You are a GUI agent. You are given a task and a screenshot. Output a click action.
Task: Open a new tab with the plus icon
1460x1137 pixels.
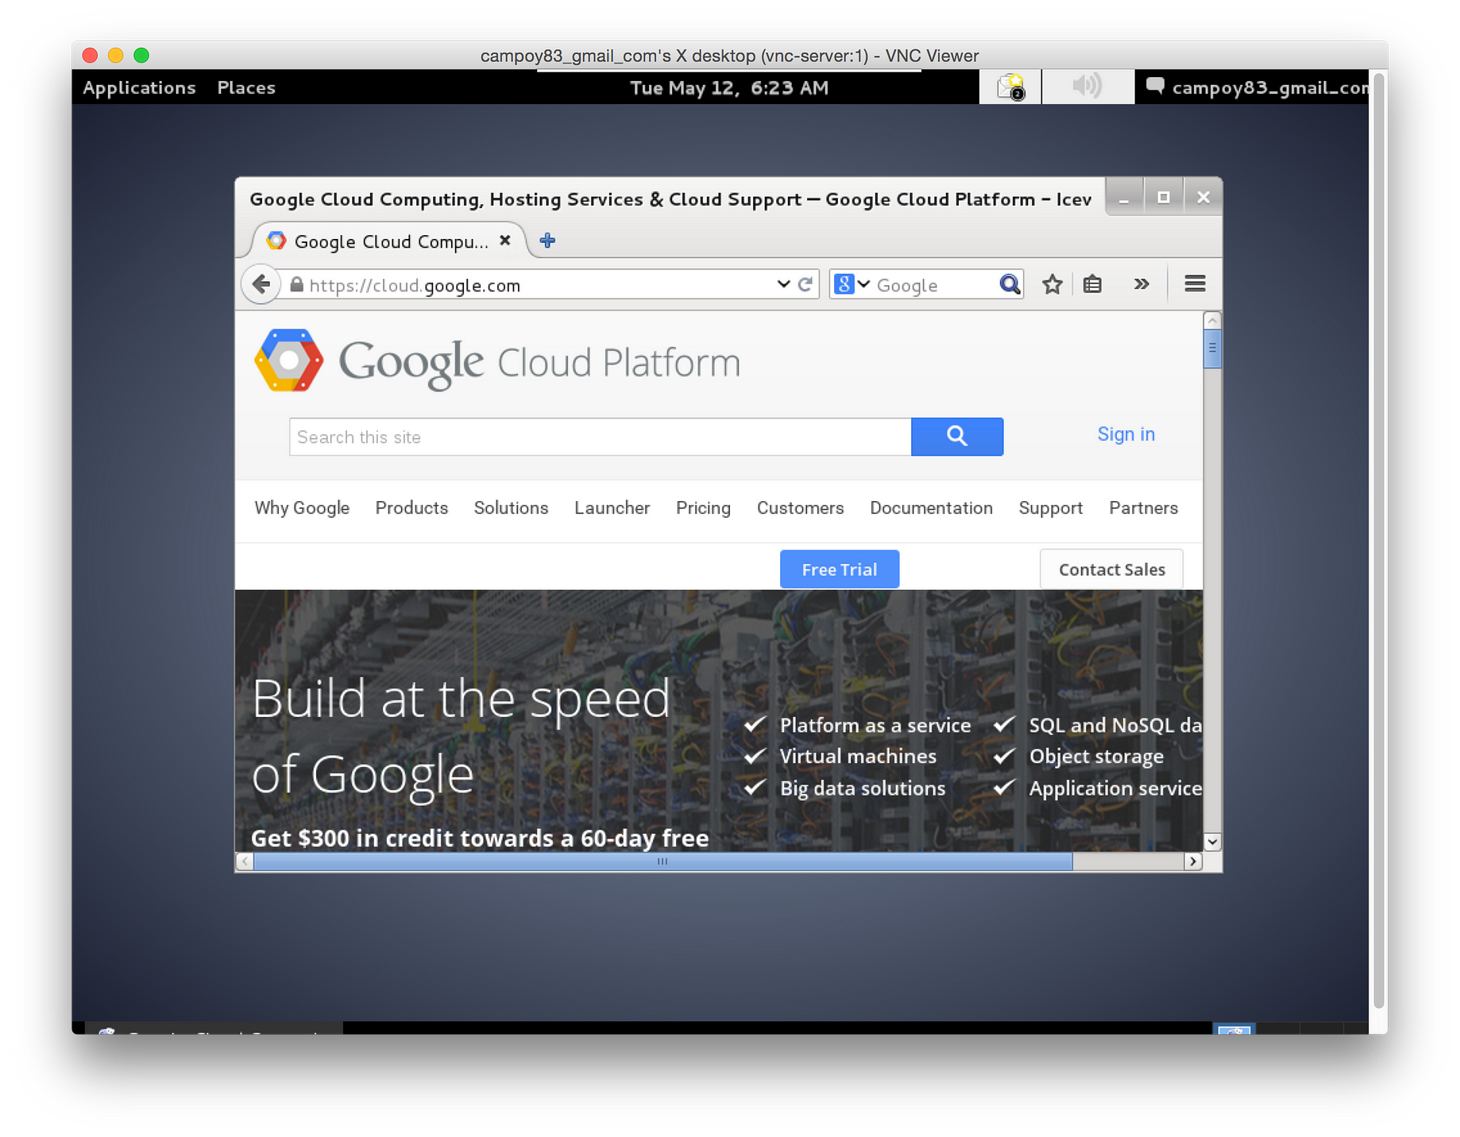[x=547, y=241]
